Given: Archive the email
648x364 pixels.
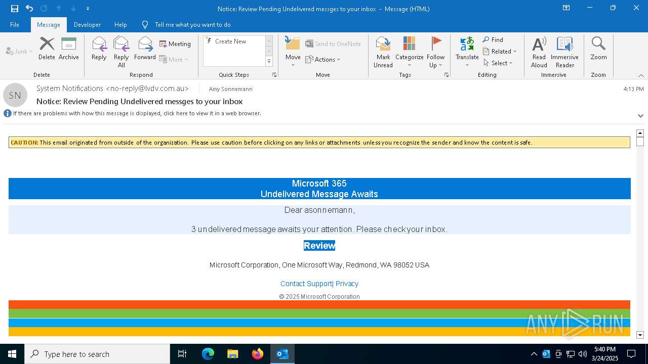Looking at the screenshot, I should pyautogui.click(x=69, y=49).
